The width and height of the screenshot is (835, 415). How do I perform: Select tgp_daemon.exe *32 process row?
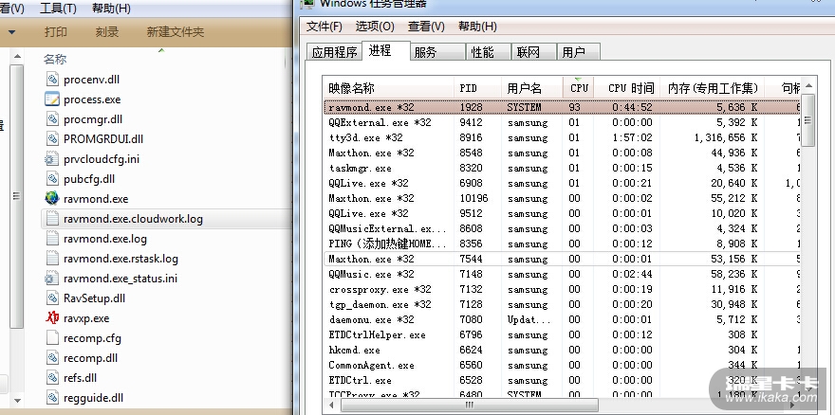562,304
